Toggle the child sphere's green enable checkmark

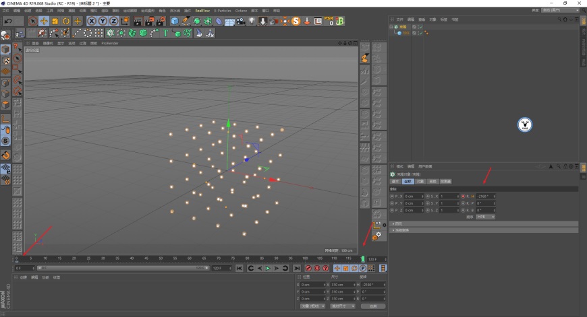(x=420, y=33)
